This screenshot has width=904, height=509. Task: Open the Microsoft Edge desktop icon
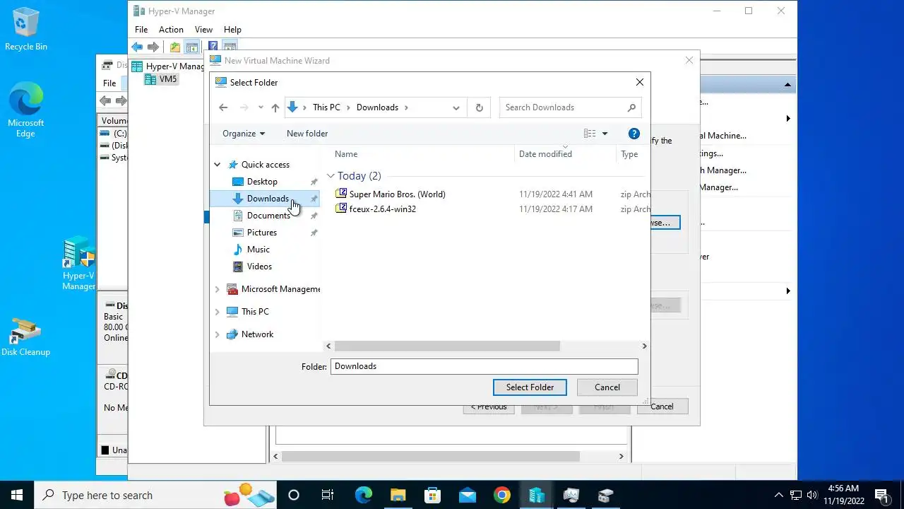[26, 110]
